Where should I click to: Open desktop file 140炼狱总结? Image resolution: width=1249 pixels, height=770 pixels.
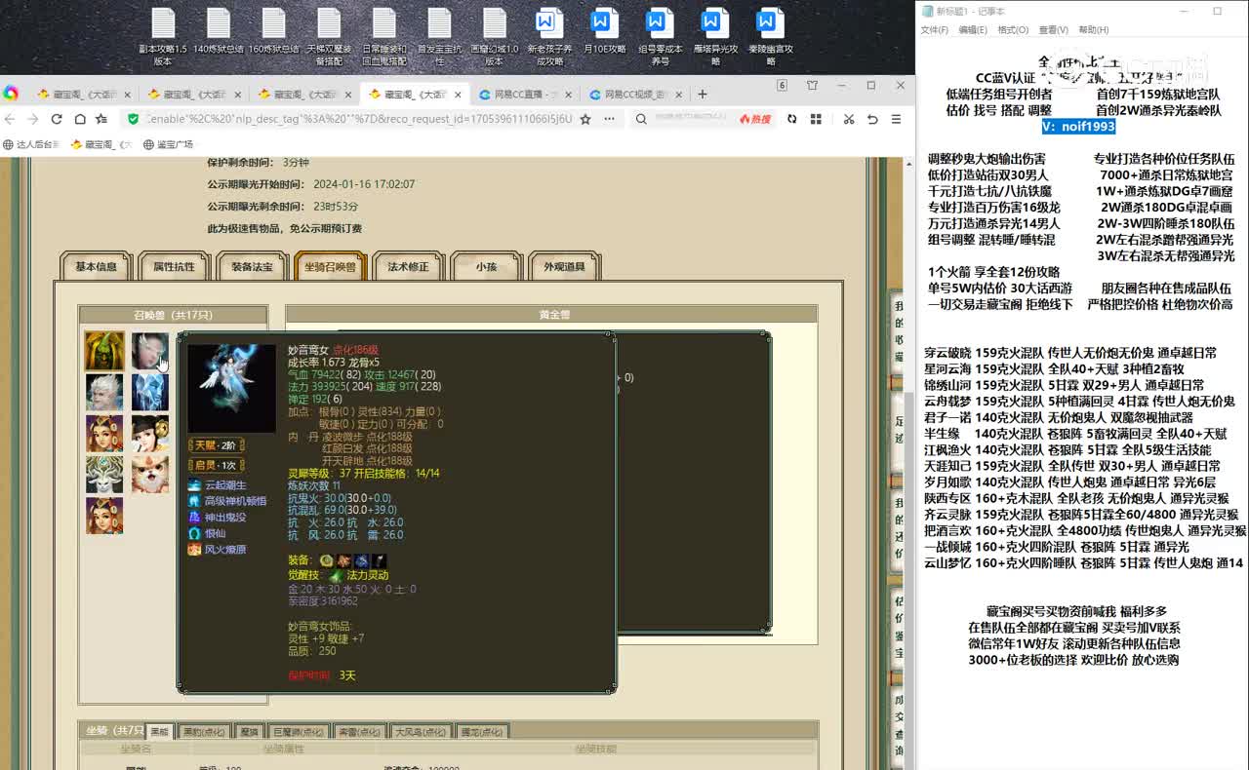[219, 31]
